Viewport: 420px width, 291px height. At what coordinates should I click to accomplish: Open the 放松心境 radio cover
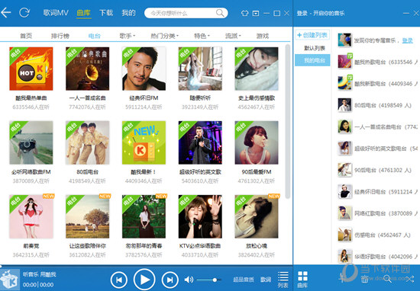click(257, 216)
